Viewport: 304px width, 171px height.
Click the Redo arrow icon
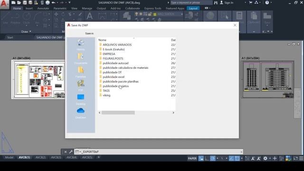[x=62, y=2]
